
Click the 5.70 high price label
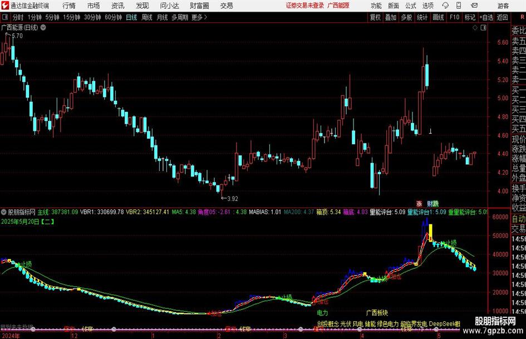[17, 36]
